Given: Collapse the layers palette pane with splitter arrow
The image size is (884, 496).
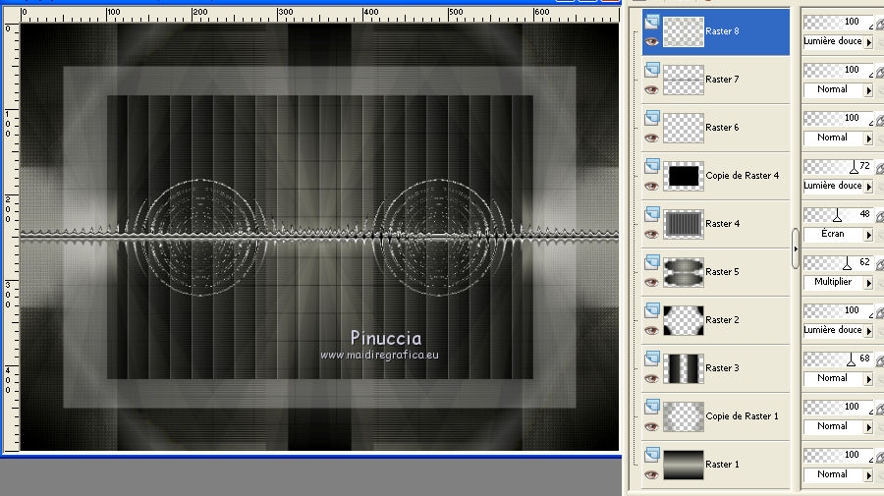Looking at the screenshot, I should 796,248.
